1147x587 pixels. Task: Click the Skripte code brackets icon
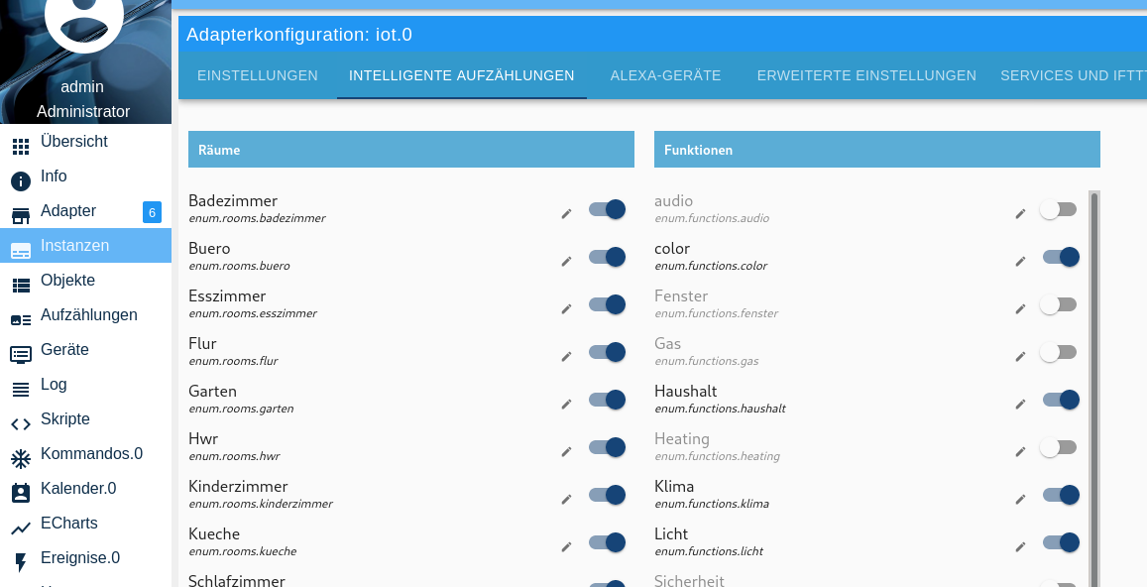click(x=21, y=424)
